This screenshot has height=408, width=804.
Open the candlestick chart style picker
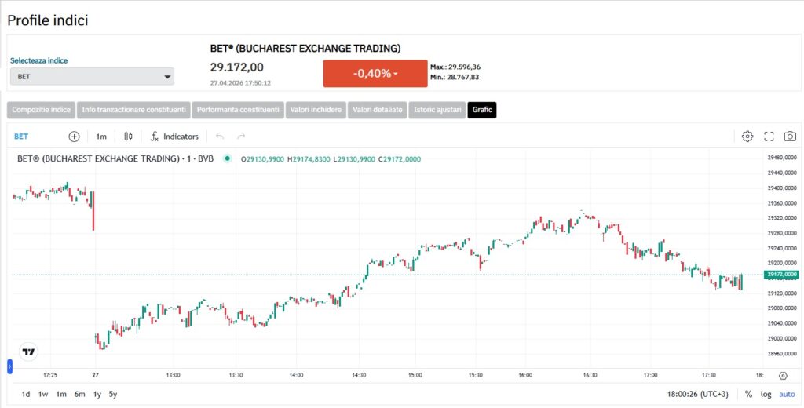click(128, 137)
